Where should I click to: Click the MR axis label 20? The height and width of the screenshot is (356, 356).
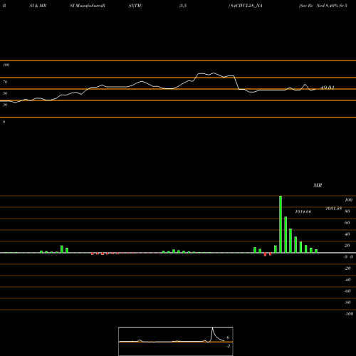point(347,246)
